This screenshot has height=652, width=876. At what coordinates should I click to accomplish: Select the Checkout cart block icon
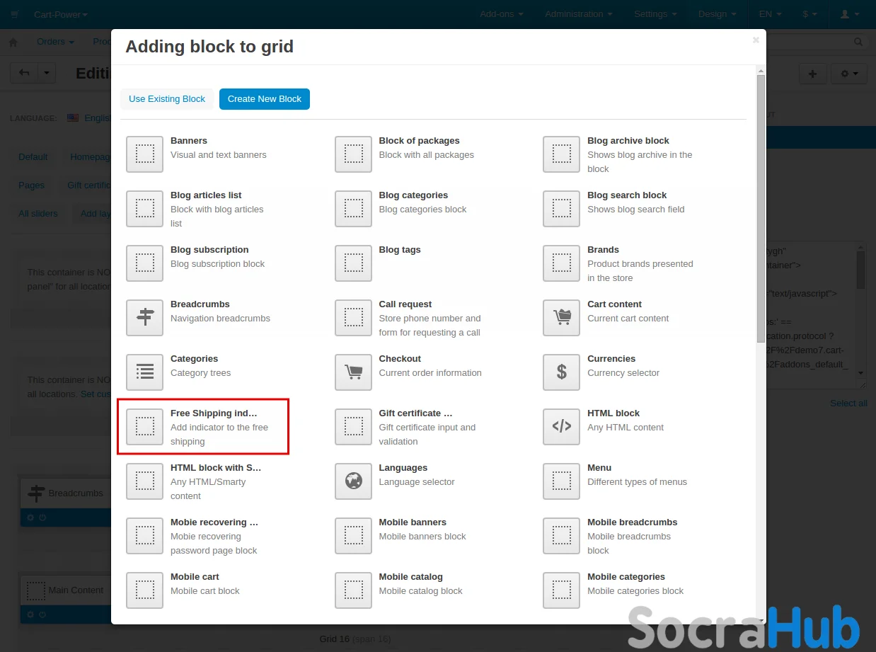pyautogui.click(x=353, y=372)
